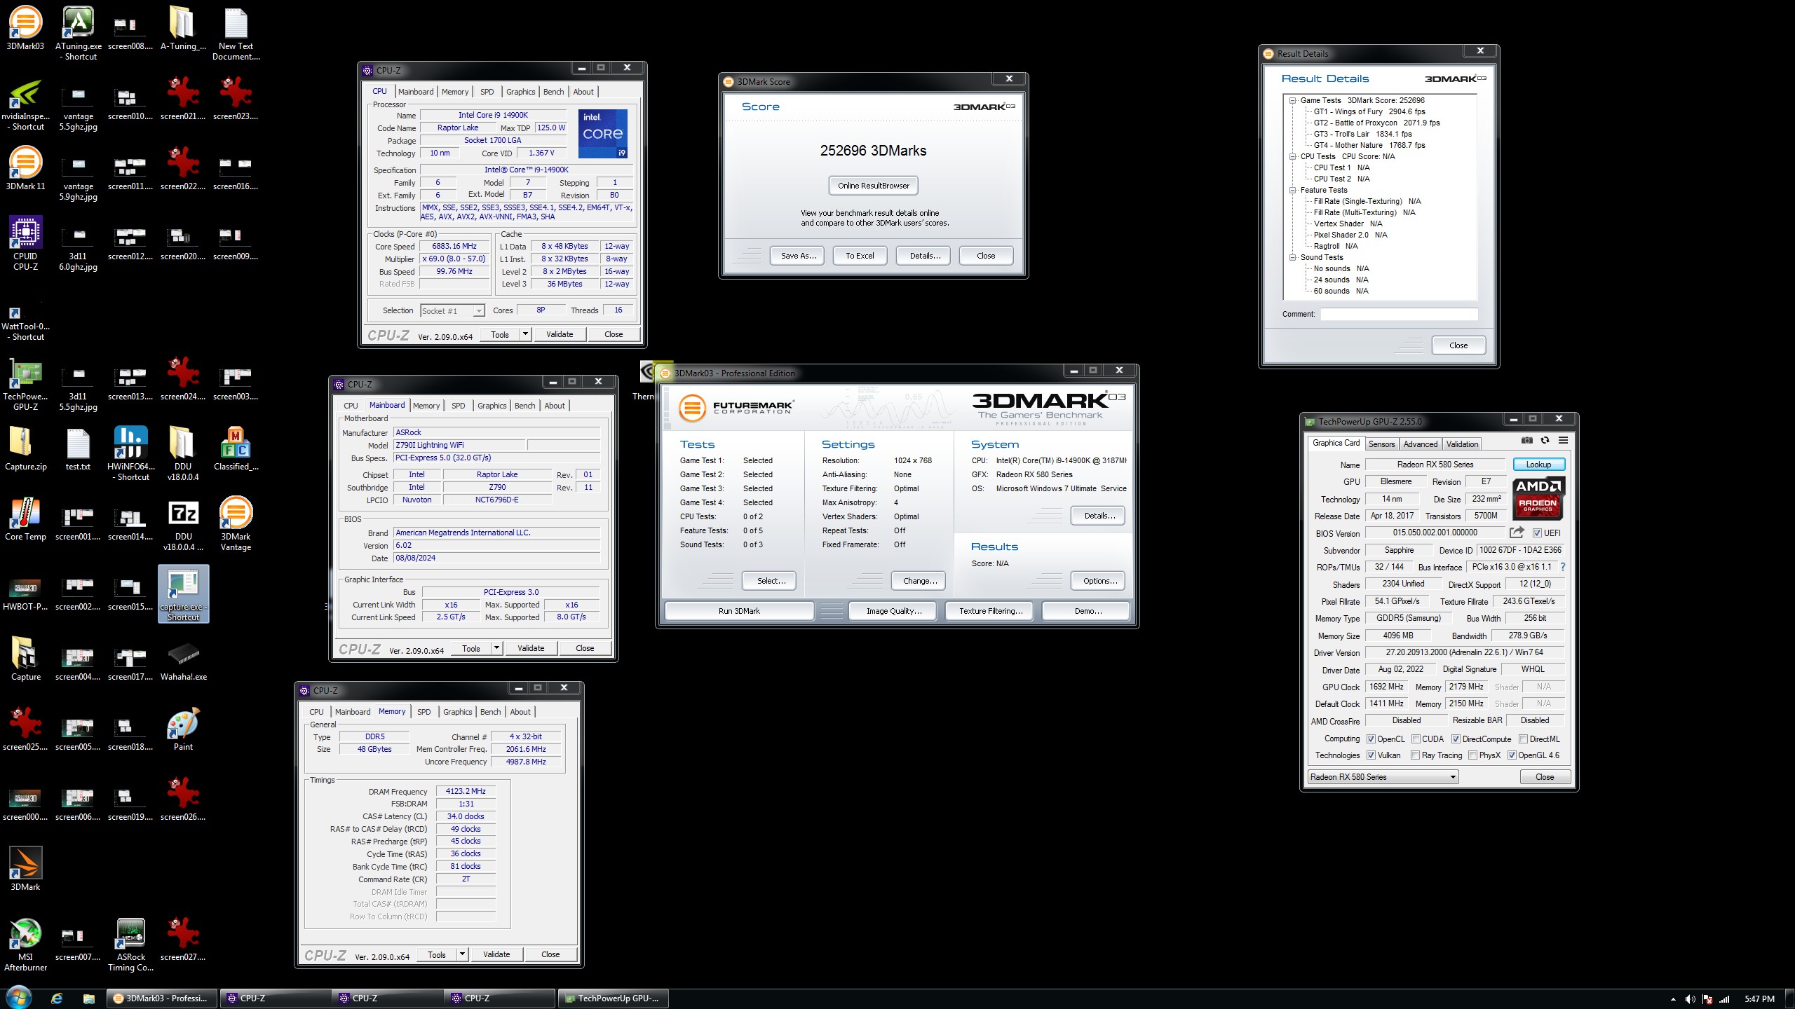This screenshot has height=1009, width=1795.
Task: Click GPU-Z screenshot camera icon
Action: 1526,440
